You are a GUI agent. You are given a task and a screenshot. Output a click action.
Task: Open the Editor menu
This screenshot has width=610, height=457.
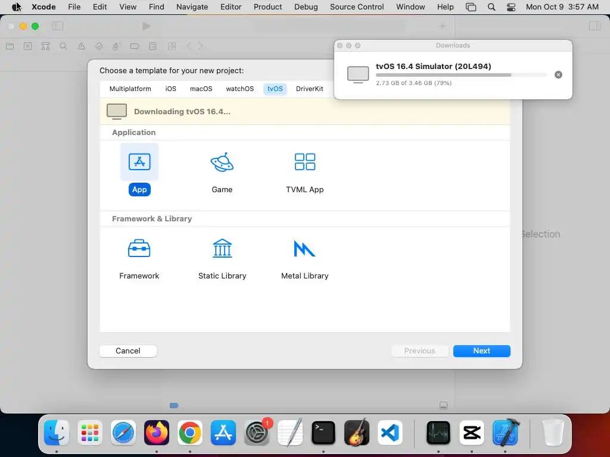point(231,7)
